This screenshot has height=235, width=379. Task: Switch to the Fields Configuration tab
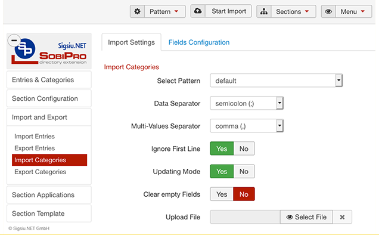point(199,42)
